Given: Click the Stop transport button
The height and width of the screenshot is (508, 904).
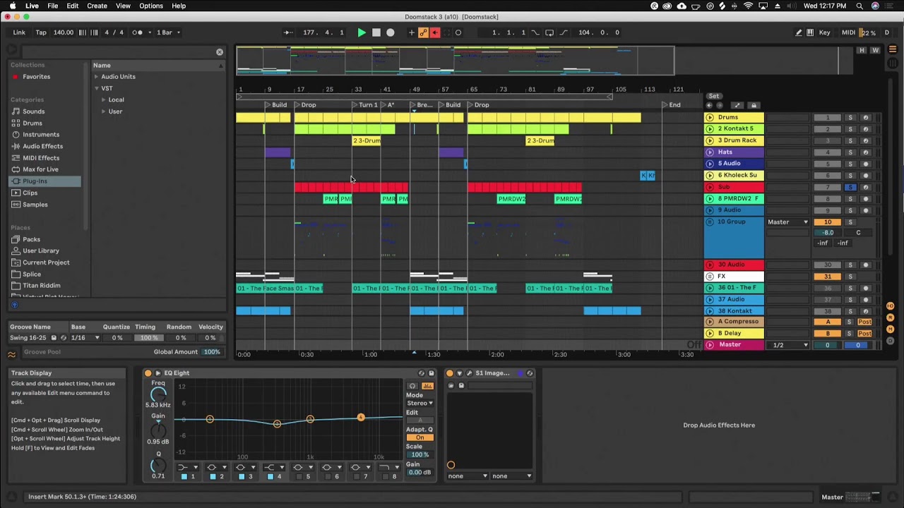Looking at the screenshot, I should point(376,32).
